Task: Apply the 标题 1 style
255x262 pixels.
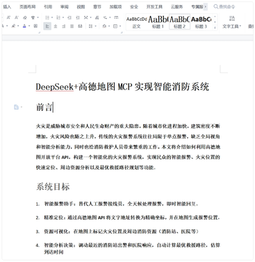Action: (x=158, y=22)
